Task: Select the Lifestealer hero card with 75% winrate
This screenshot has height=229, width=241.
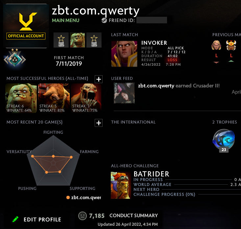Action: (86, 98)
